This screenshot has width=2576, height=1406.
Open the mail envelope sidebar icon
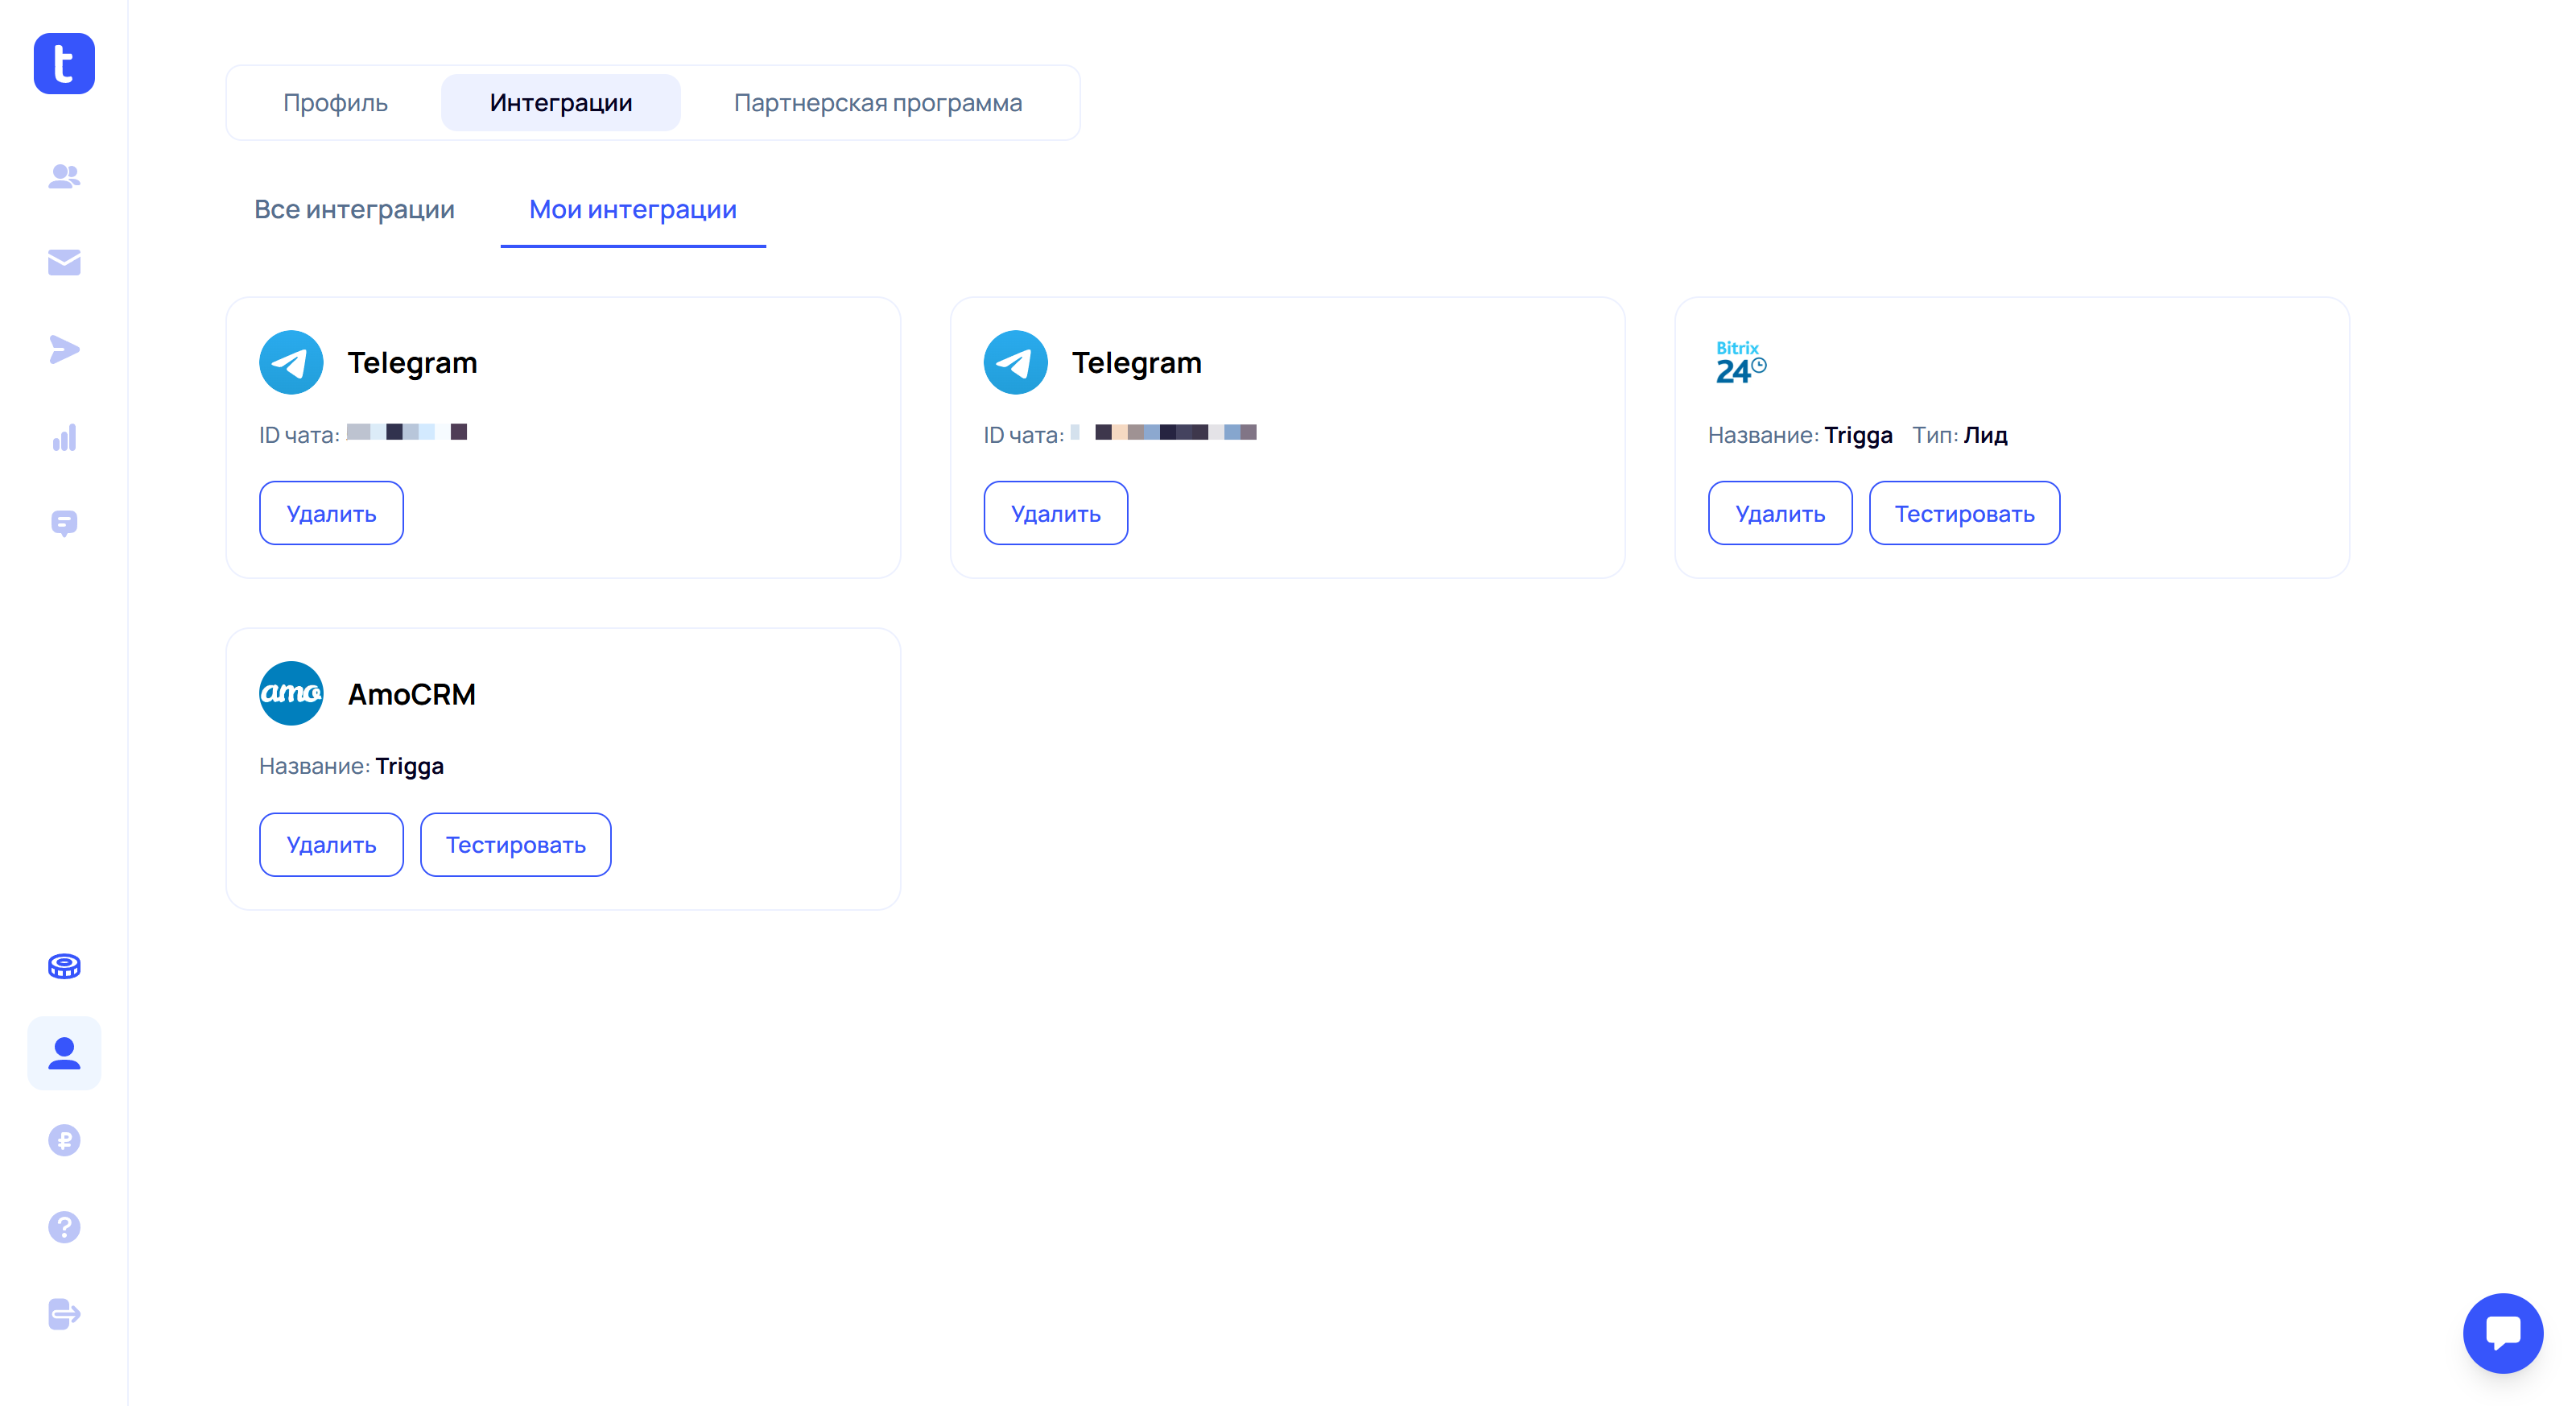(64, 262)
